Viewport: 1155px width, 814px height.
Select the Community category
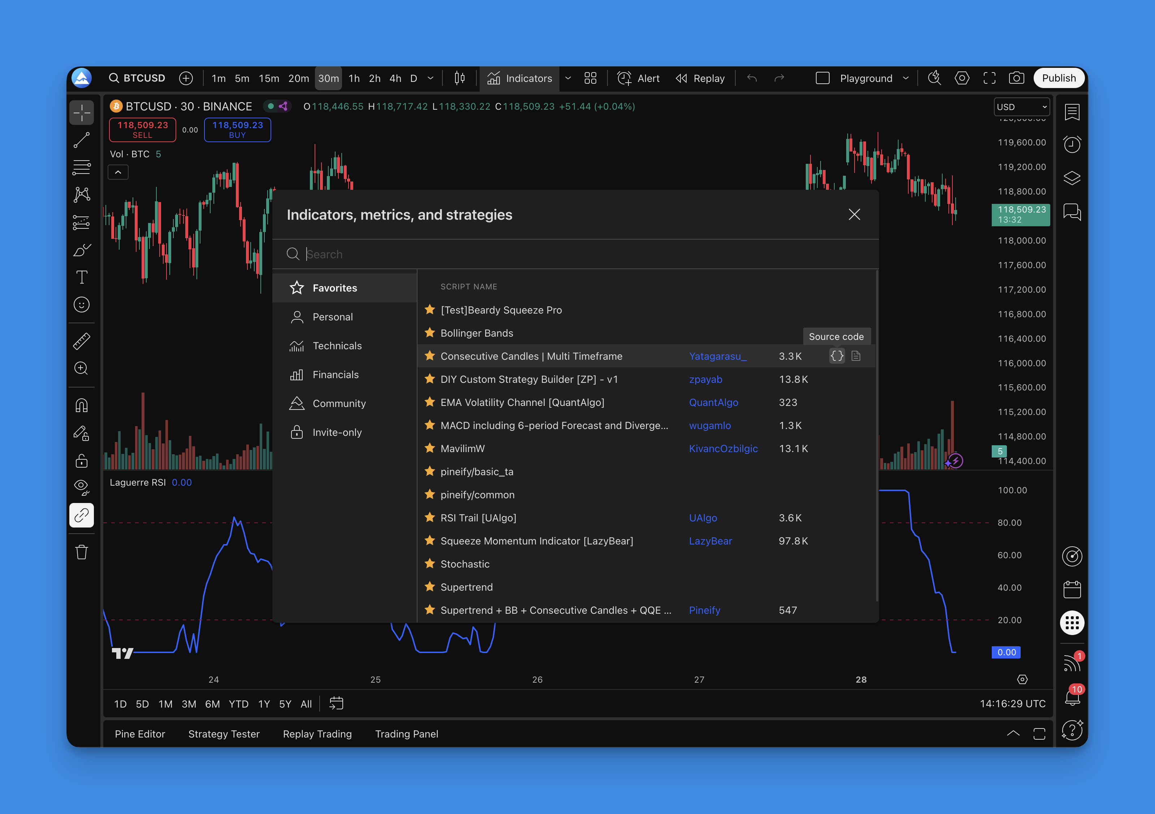click(345, 403)
